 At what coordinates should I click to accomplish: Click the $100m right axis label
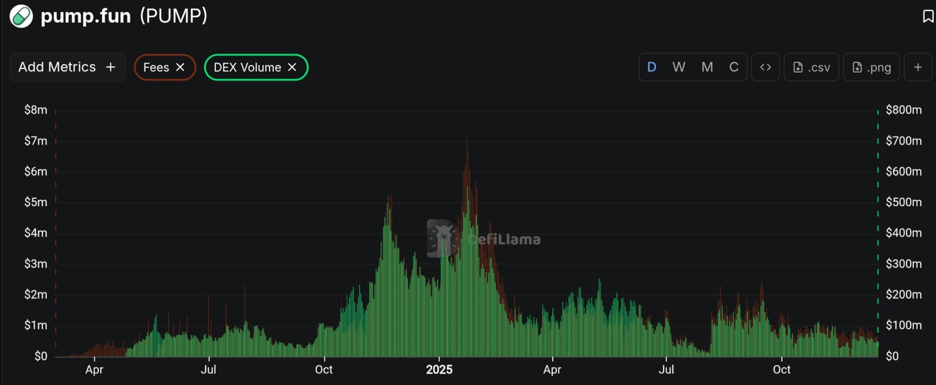point(904,325)
